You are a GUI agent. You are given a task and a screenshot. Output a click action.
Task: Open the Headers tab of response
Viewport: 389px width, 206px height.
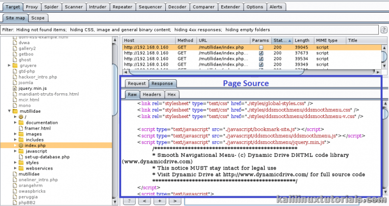click(x=152, y=95)
